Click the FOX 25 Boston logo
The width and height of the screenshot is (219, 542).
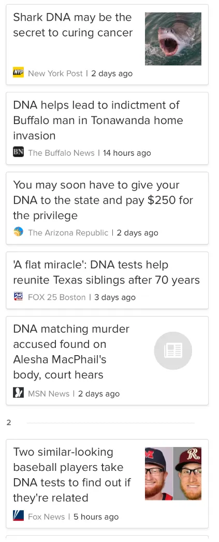[x=18, y=296]
